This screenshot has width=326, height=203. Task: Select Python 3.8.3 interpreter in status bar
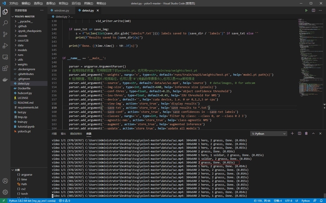coord(32,201)
